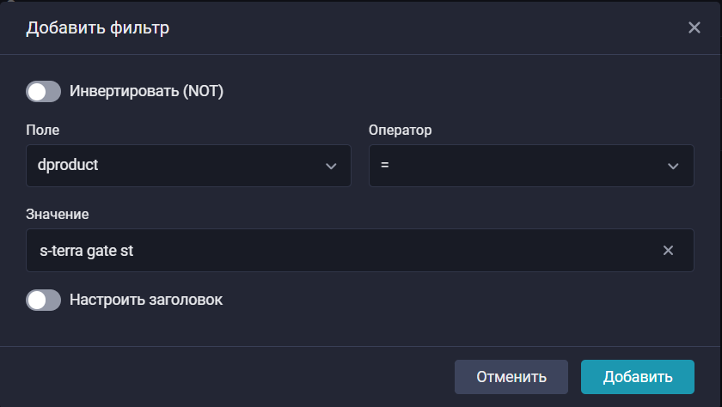
Task: Click the chevron arrow in Поле dropdown
Action: pos(331,166)
